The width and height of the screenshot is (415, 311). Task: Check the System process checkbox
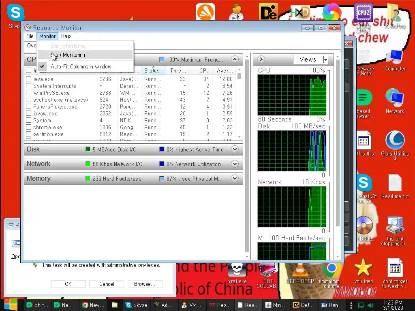(x=29, y=120)
